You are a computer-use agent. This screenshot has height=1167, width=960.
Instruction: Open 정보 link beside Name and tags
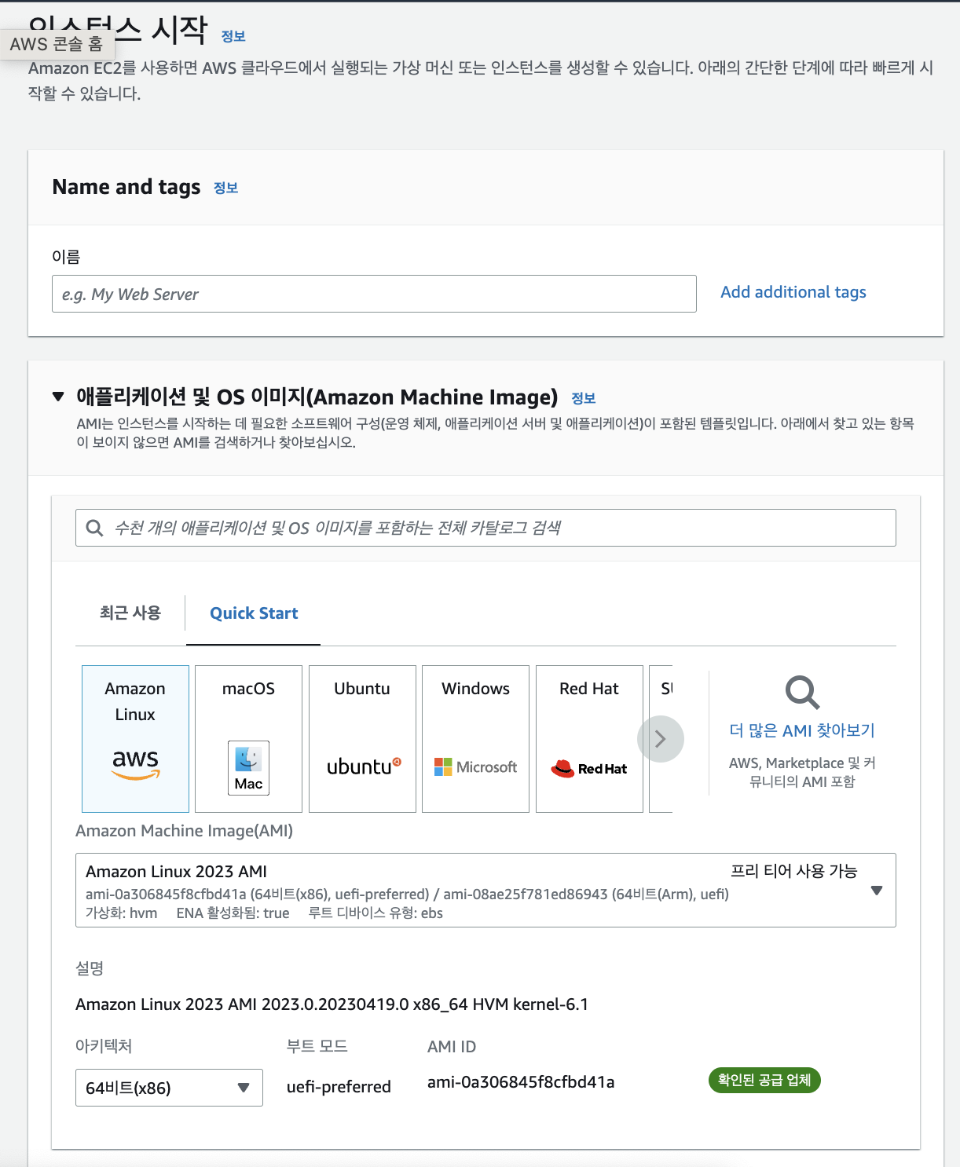click(225, 188)
